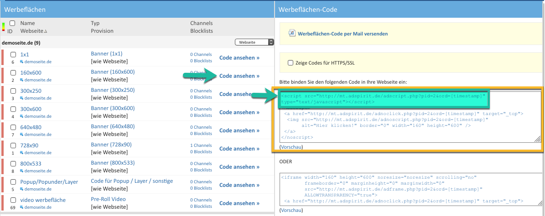Image resolution: width=545 pixels, height=216 pixels.
Task: Click the website icon under 300x600
Action: 21,116
